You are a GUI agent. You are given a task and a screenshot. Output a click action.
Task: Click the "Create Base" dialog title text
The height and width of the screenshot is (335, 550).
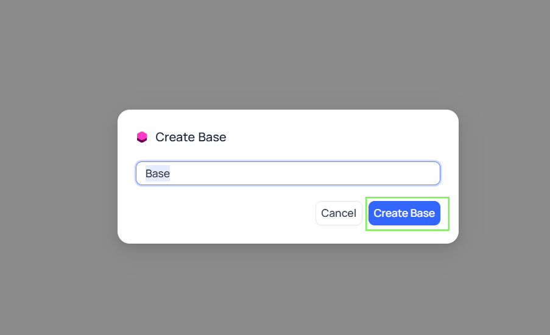(191, 137)
